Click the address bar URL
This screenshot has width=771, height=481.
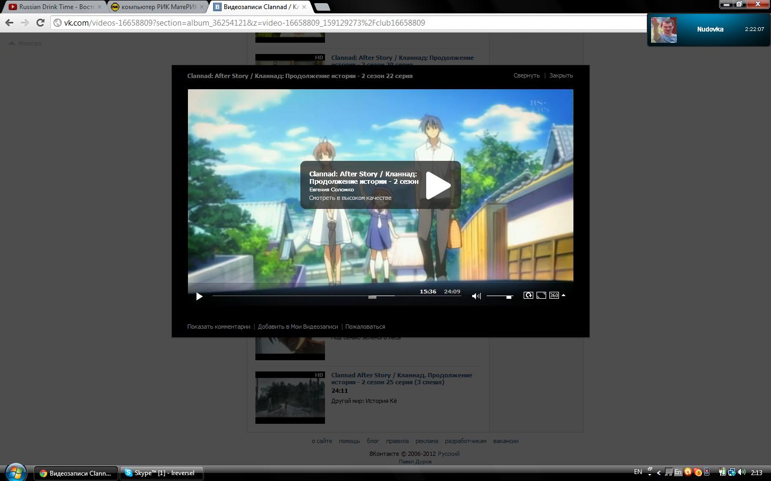point(244,23)
